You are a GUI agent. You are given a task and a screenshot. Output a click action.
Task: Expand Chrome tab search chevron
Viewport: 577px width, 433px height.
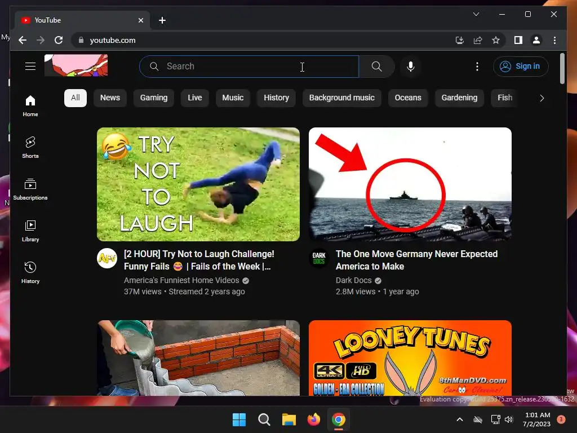tap(476, 14)
